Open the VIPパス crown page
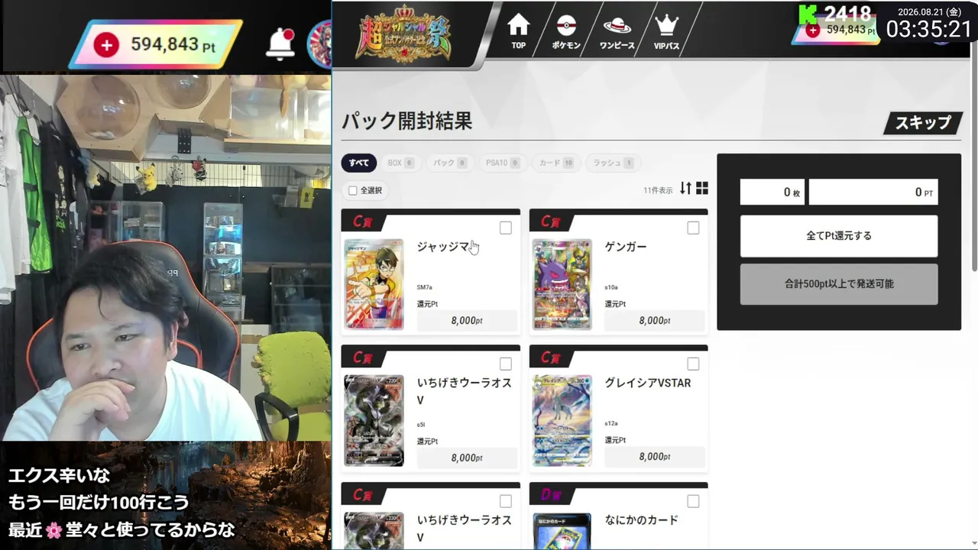This screenshot has width=978, height=550. coord(667,32)
